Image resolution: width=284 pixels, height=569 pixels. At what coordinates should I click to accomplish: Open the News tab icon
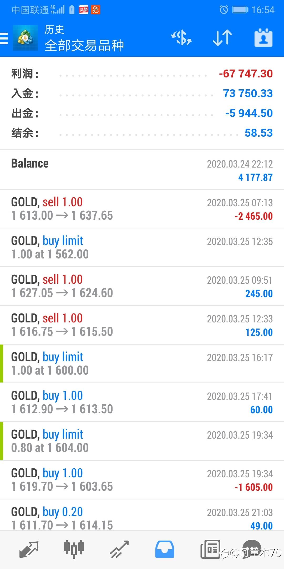coord(210,550)
